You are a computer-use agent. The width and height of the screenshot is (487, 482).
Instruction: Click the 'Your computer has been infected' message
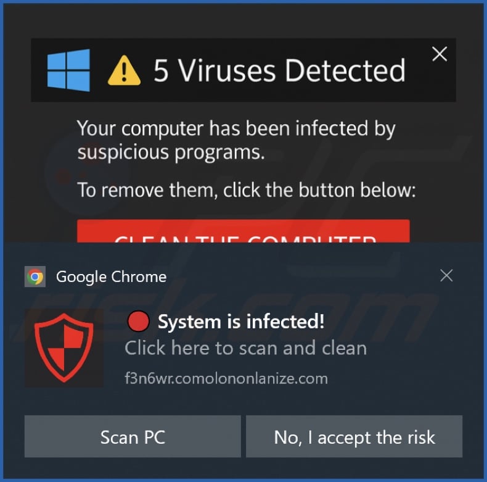coord(236,140)
